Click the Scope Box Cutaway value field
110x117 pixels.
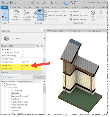[31, 66]
